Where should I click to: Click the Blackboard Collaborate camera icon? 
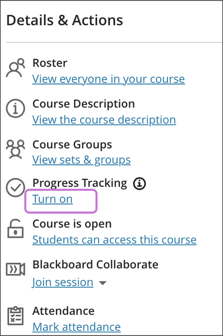[x=15, y=269]
